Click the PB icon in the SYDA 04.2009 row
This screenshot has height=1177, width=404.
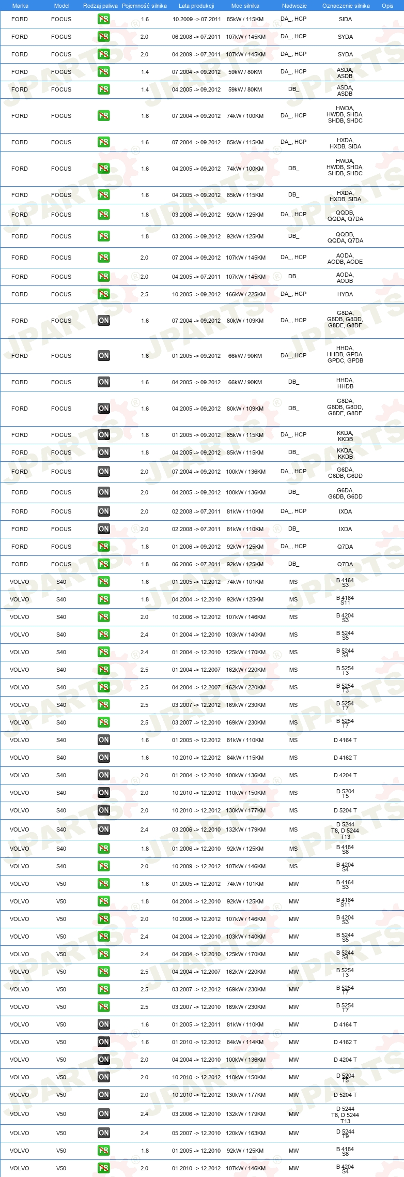(x=104, y=54)
